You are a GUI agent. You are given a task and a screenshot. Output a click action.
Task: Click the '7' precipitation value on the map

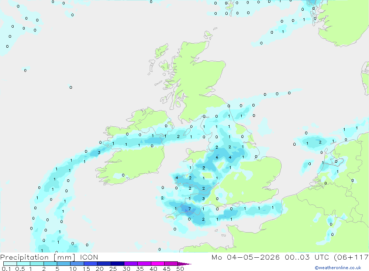click(189, 209)
